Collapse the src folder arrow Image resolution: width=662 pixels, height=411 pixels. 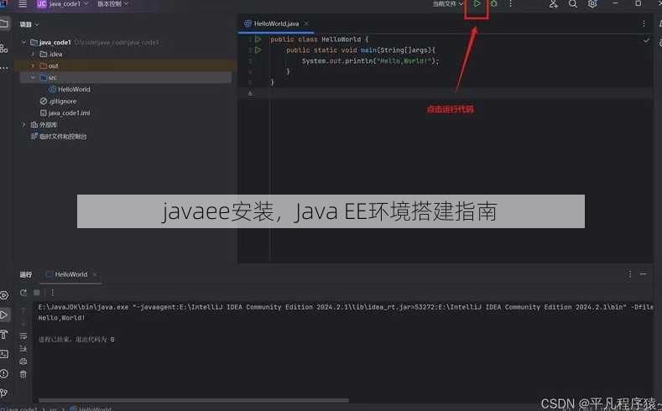tap(33, 78)
